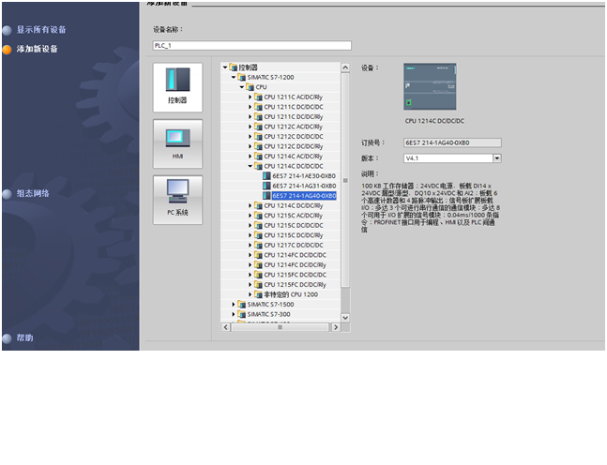
Task: Click the 设备名称 input field PLC_1
Action: [x=252, y=46]
